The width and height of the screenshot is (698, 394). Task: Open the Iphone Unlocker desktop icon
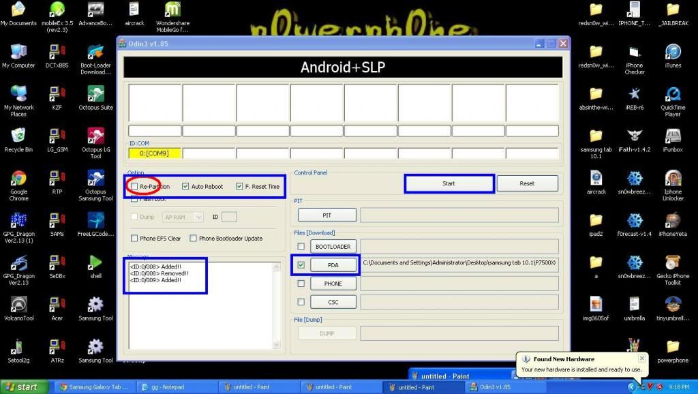(673, 185)
